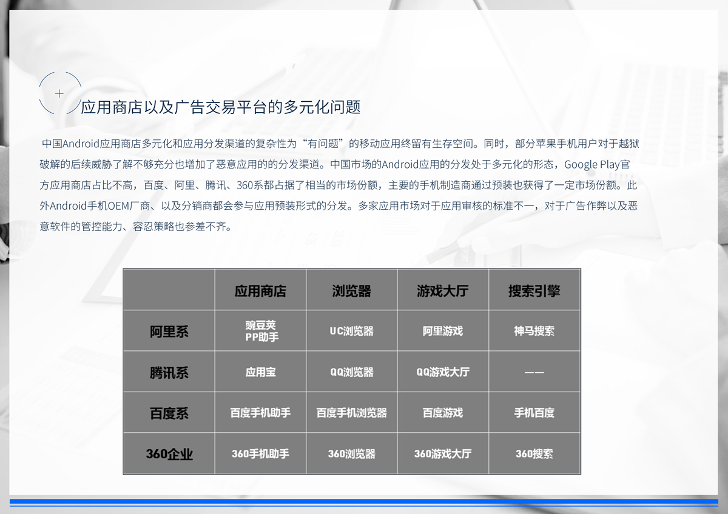
Task: Click the 浏览器 column header
Action: point(351,290)
